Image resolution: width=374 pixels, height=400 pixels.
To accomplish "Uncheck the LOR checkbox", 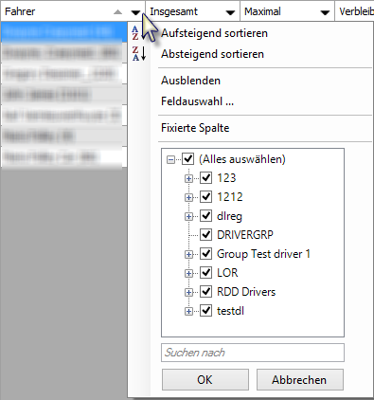I will [x=206, y=273].
